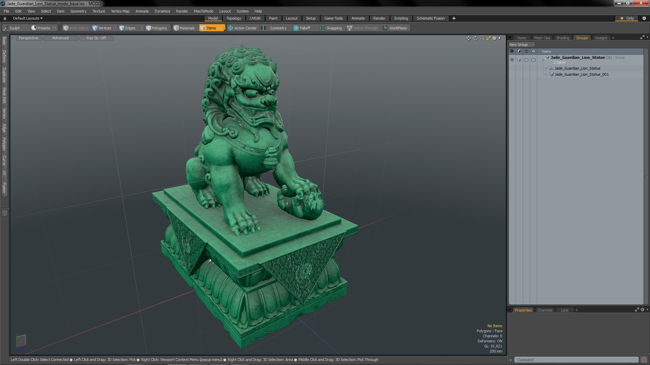Select the Jade_Guardian_Lion_Statue_001 mesh item

pyautogui.click(x=581, y=74)
